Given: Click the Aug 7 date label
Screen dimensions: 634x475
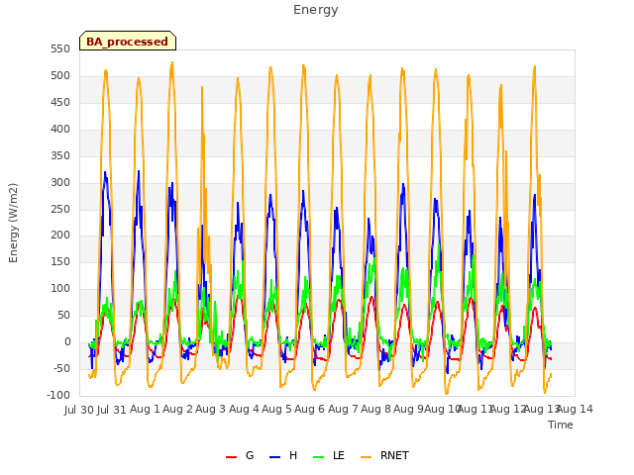Looking at the screenshot, I should point(343,409).
